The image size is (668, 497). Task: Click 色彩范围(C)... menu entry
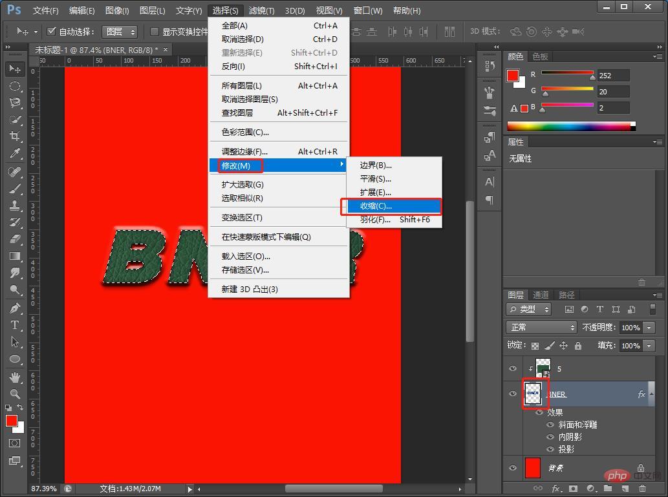(x=279, y=132)
